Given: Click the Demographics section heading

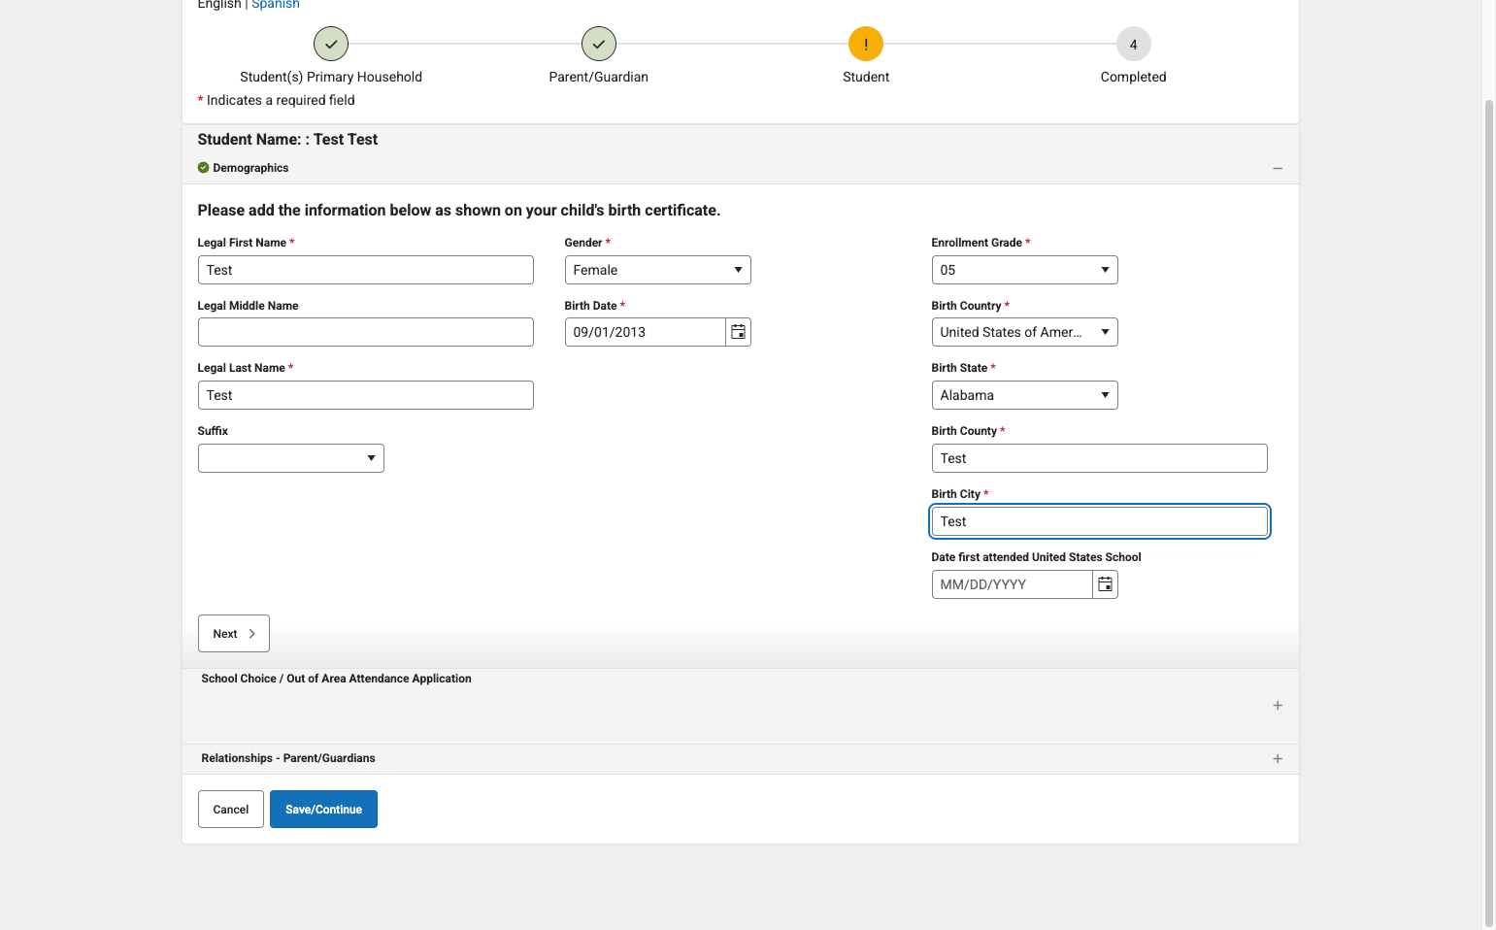Looking at the screenshot, I should tap(250, 168).
